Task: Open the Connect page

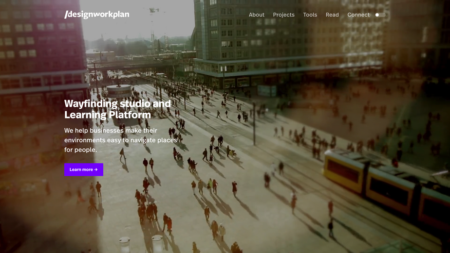Action: [x=358, y=15]
